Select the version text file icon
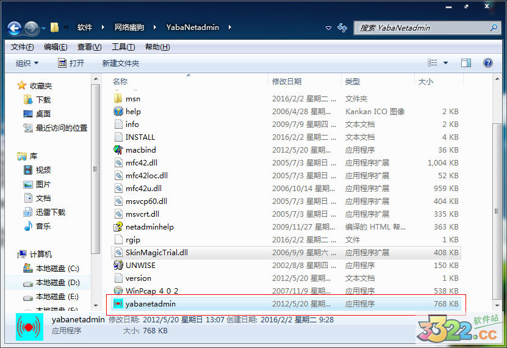This screenshot has height=348, width=507. (x=118, y=278)
